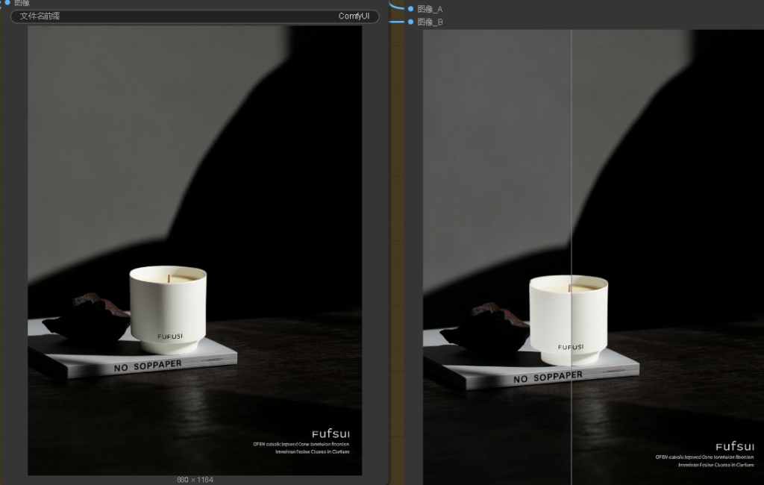The height and width of the screenshot is (485, 764).
Task: Click the dark rock in left preview
Action: pyautogui.click(x=90, y=317)
